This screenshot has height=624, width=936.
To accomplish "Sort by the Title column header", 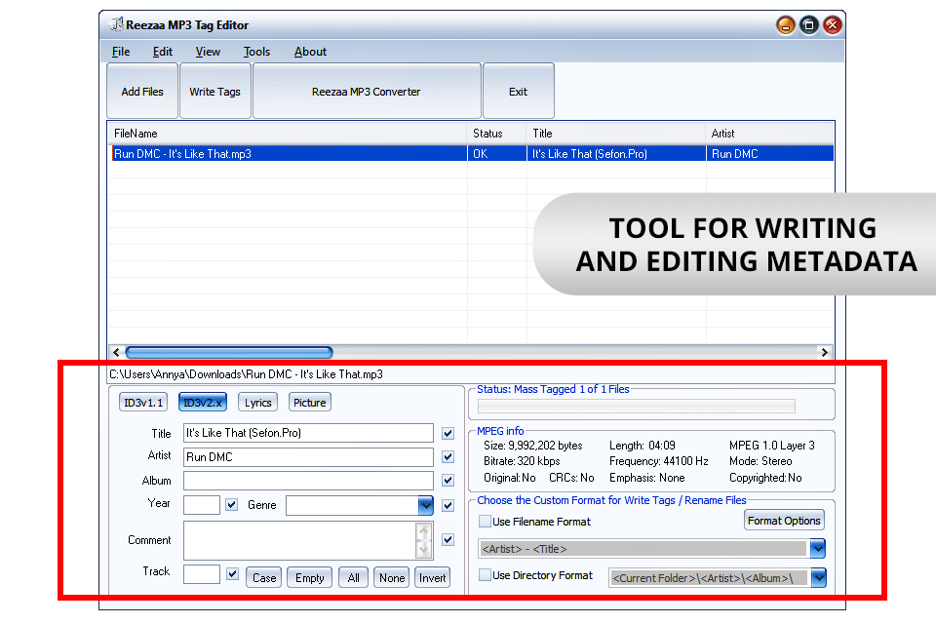I will (616, 134).
